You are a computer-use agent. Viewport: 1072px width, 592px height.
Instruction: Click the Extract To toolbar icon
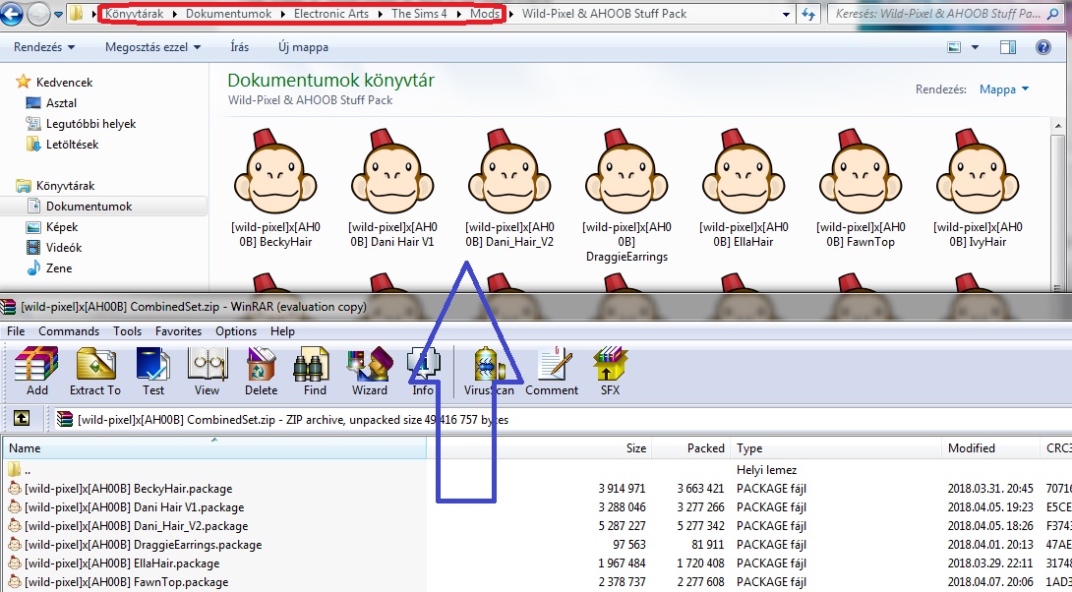tap(95, 371)
